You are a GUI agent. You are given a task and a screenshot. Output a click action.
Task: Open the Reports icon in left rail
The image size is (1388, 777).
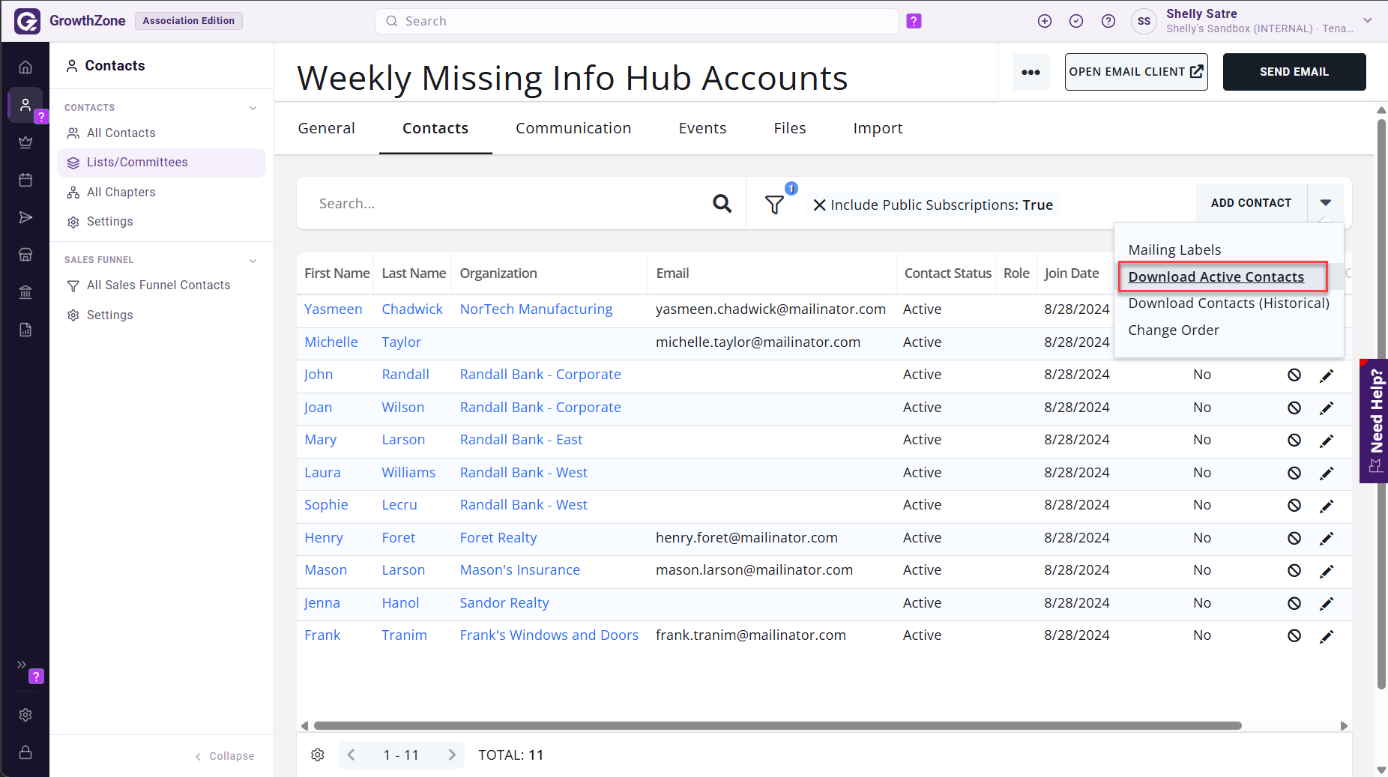pos(25,330)
